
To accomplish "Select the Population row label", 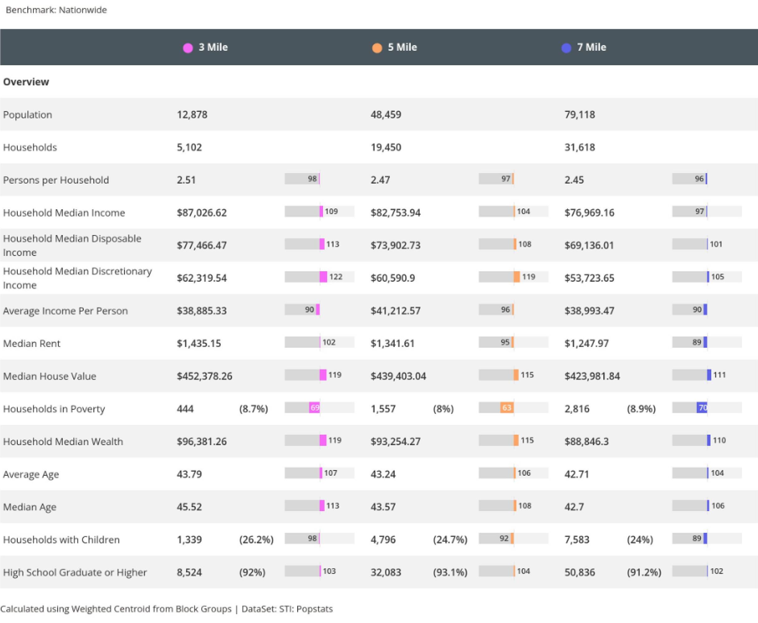I will tap(28, 115).
